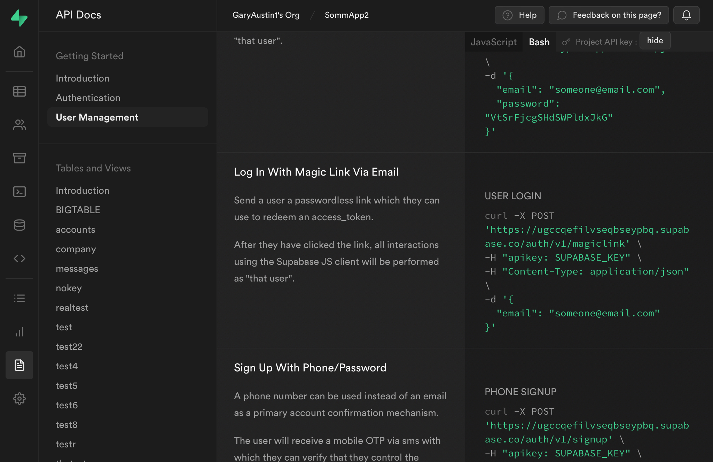
Task: Click GaryAustin1's Org breadcrumb
Action: pyautogui.click(x=266, y=15)
